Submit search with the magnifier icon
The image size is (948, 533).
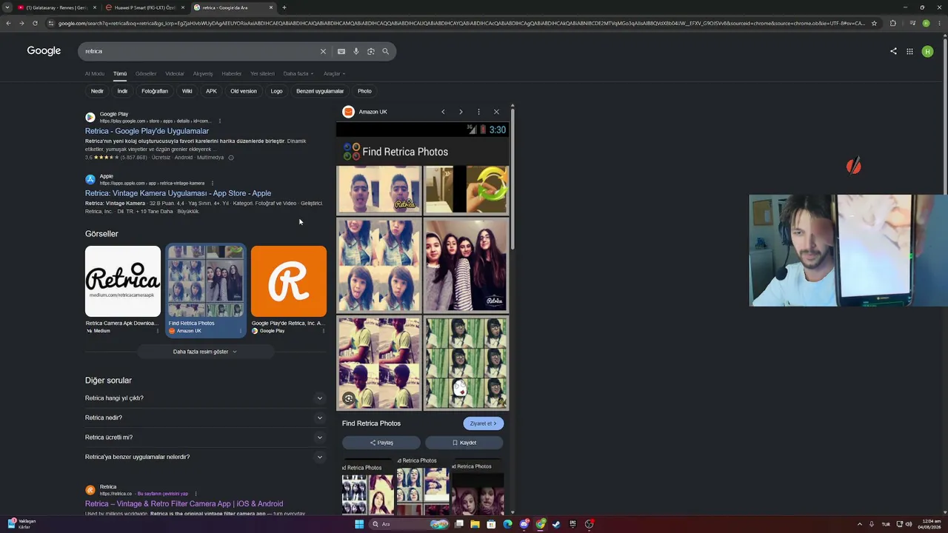click(385, 51)
